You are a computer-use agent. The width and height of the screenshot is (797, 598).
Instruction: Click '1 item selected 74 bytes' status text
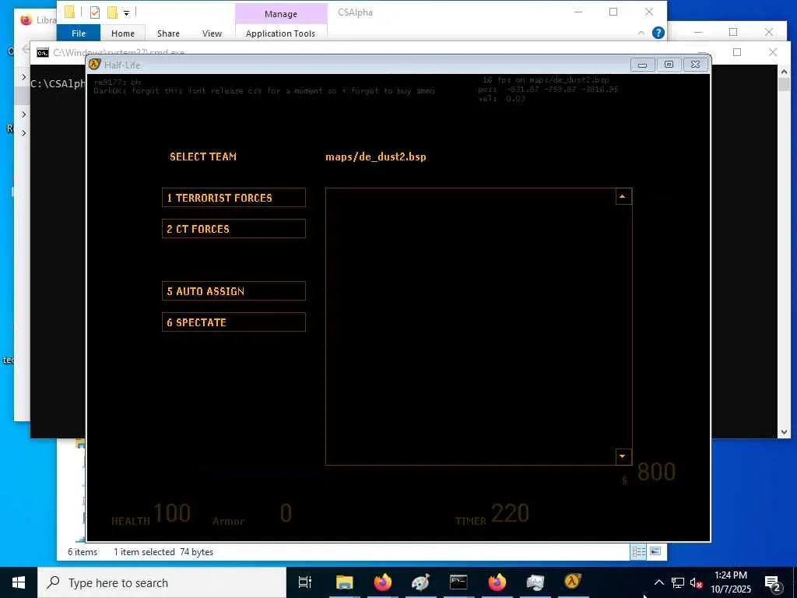coord(163,552)
